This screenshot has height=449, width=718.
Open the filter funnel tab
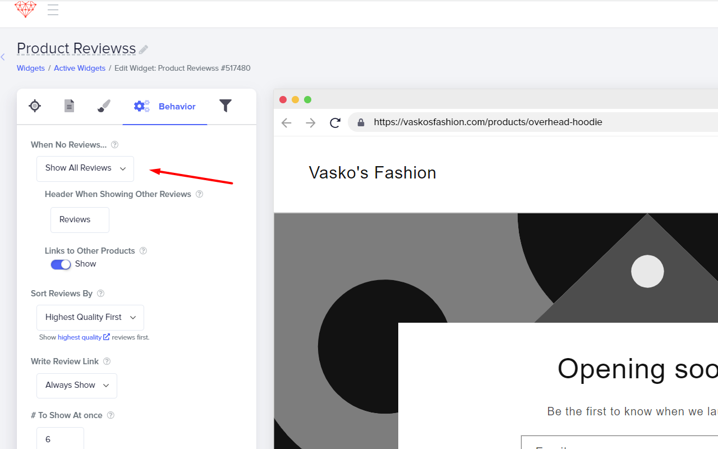pyautogui.click(x=225, y=106)
